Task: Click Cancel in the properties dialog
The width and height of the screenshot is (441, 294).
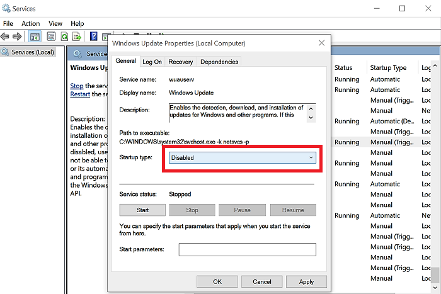Action: (262, 281)
